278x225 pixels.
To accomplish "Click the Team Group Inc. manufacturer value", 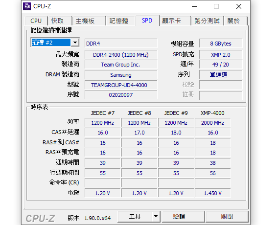I will coord(121,65).
